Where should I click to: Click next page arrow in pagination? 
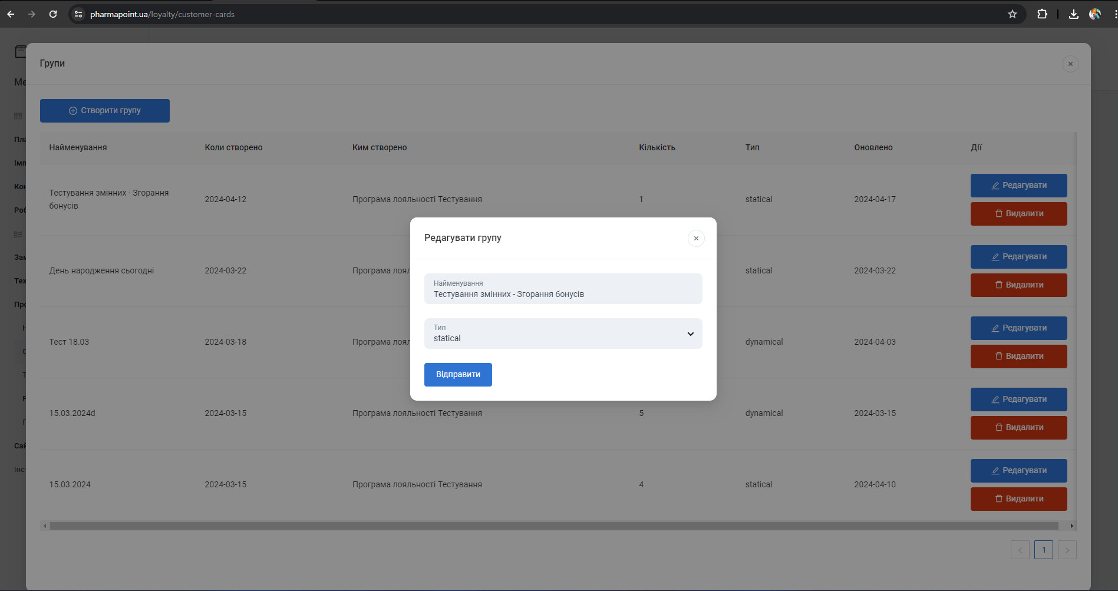tap(1067, 550)
